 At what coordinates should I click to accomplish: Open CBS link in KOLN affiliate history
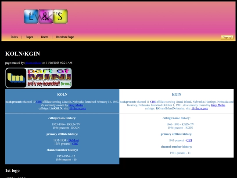coord(75,144)
